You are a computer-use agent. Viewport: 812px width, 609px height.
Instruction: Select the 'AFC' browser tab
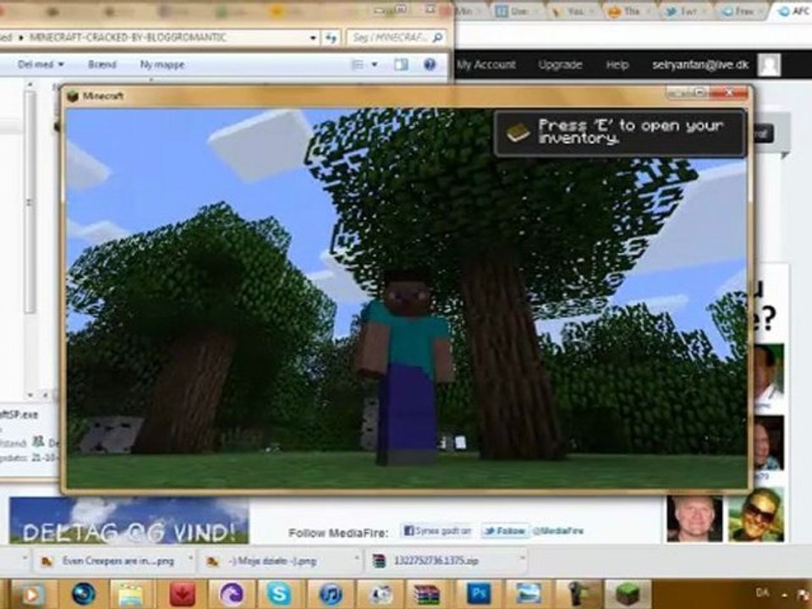coord(793,11)
